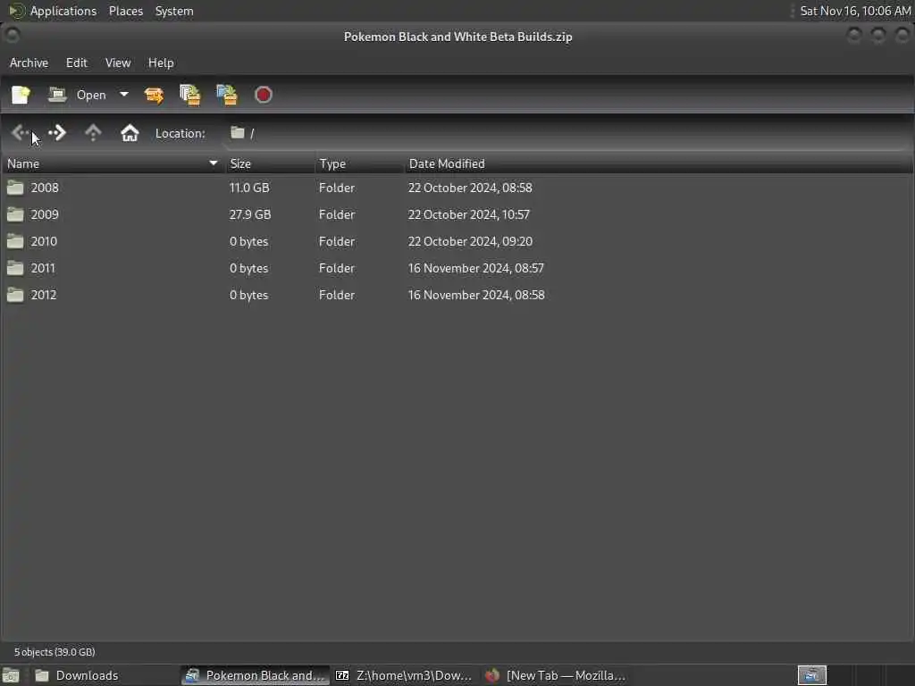Image resolution: width=915 pixels, height=686 pixels.
Task: Click date 22 October 2024, 10:57
Action: point(468,214)
